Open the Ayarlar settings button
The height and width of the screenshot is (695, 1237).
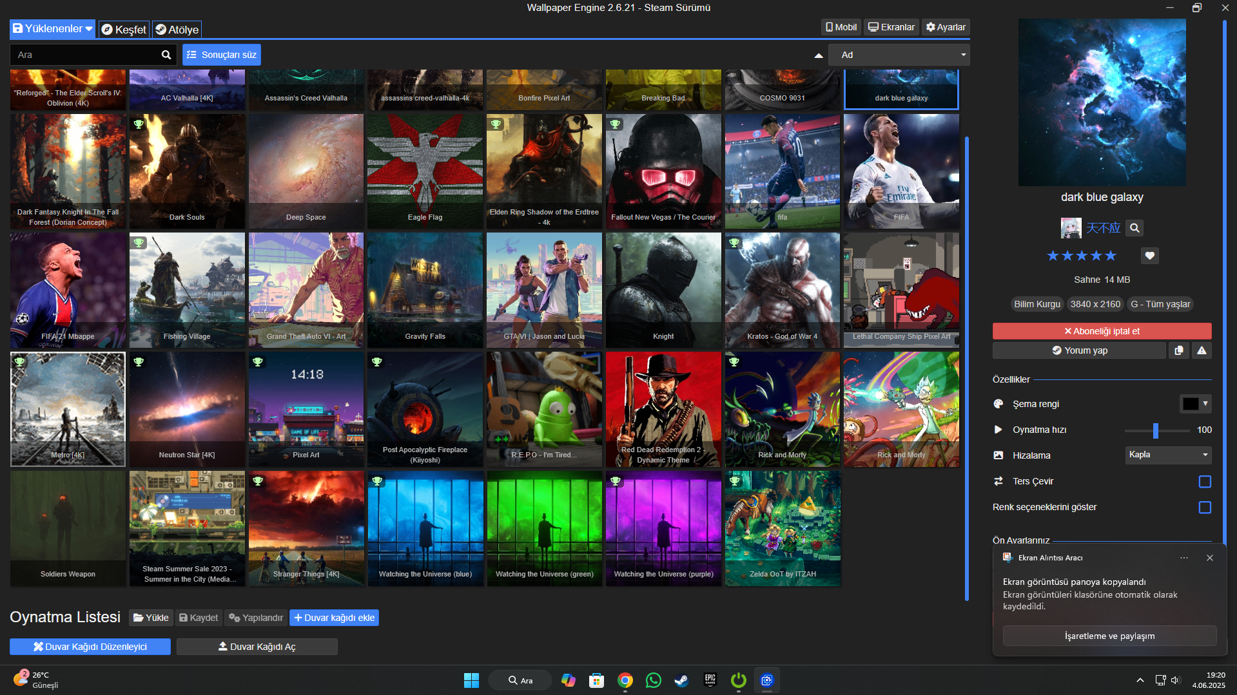click(945, 27)
